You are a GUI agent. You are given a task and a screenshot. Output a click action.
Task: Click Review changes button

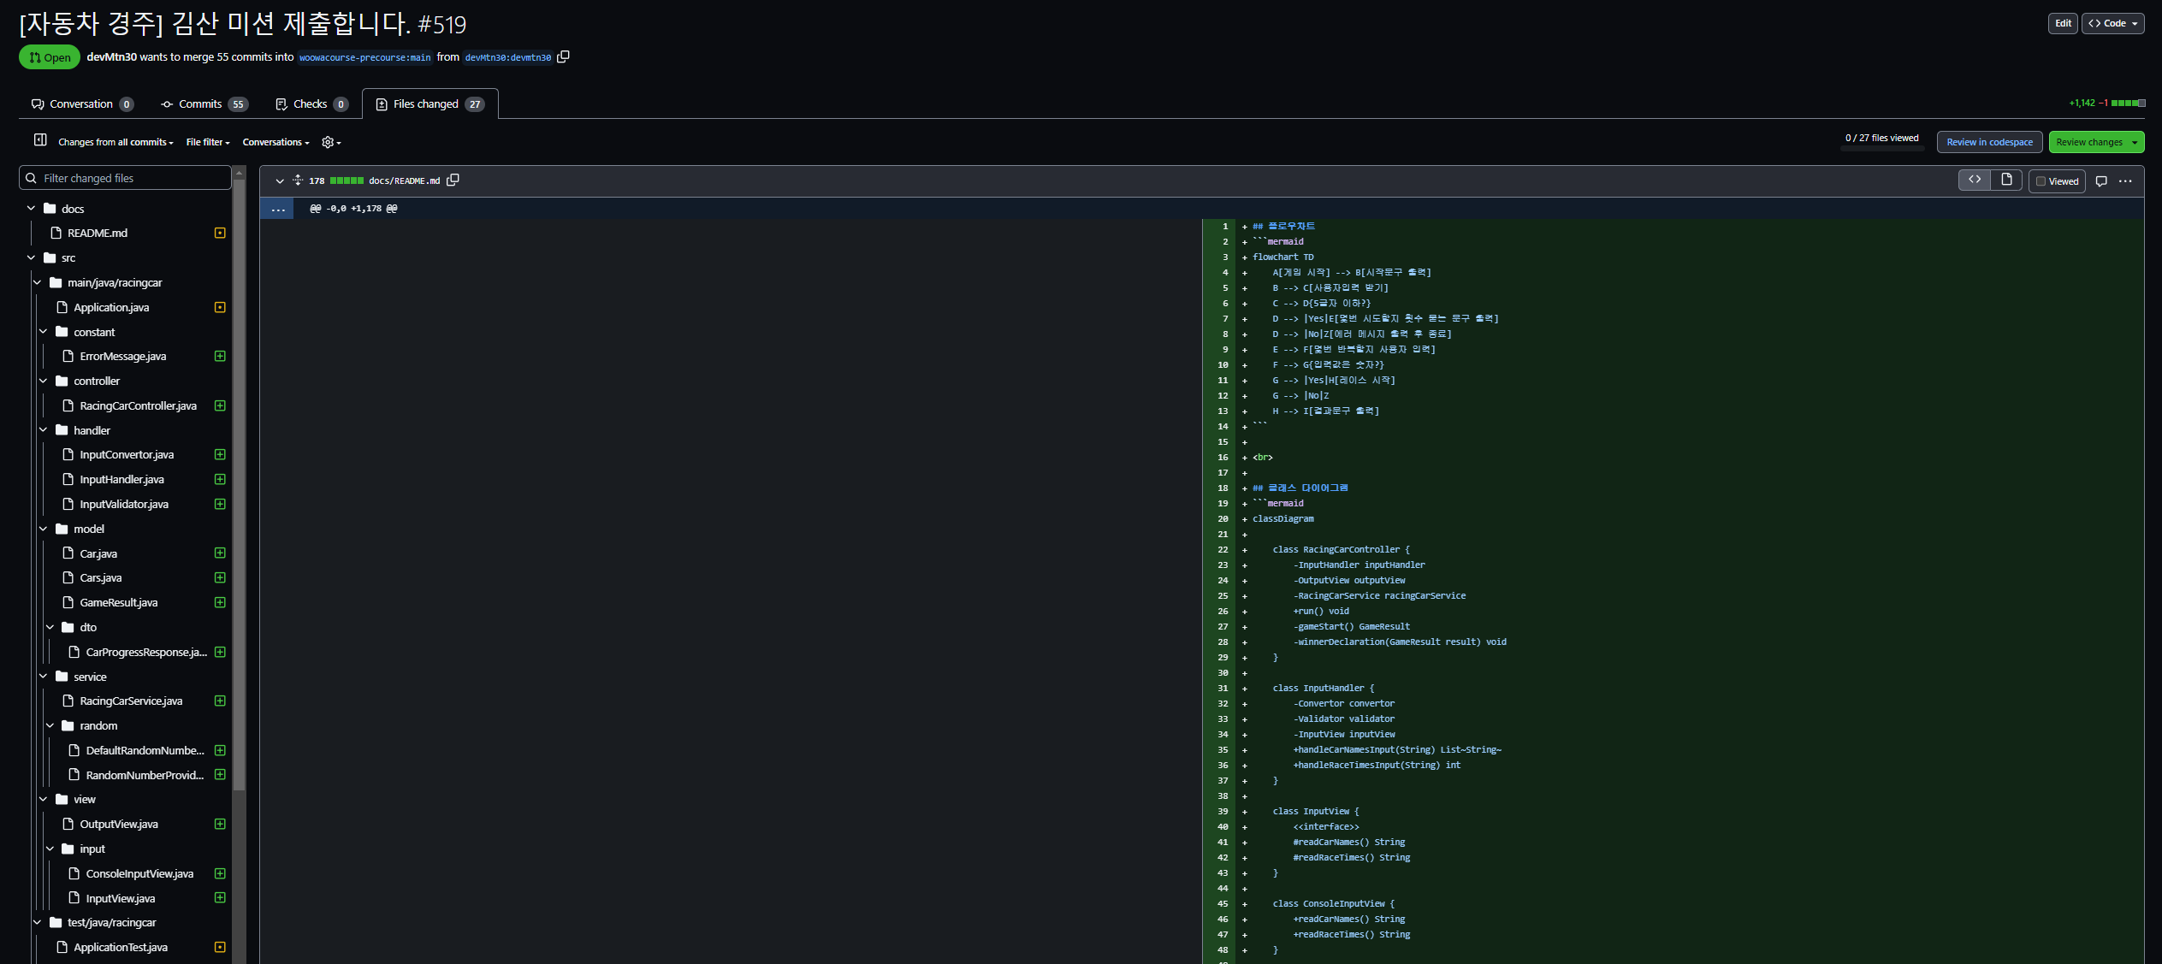click(2089, 142)
